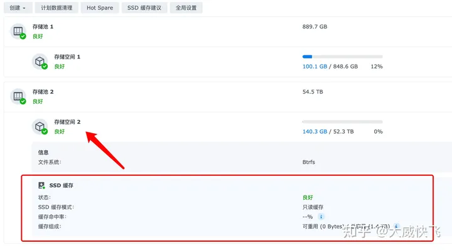Select the 存储池 1 title
This screenshot has width=452, height=250.
(43, 26)
